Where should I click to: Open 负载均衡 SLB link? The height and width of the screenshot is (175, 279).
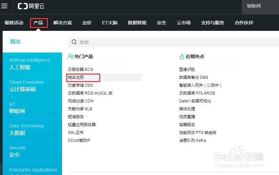pyautogui.click(x=80, y=109)
